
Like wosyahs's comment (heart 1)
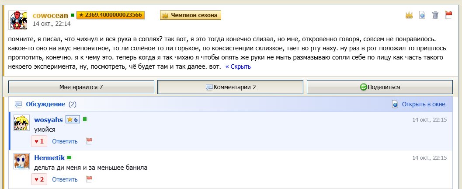point(39,141)
